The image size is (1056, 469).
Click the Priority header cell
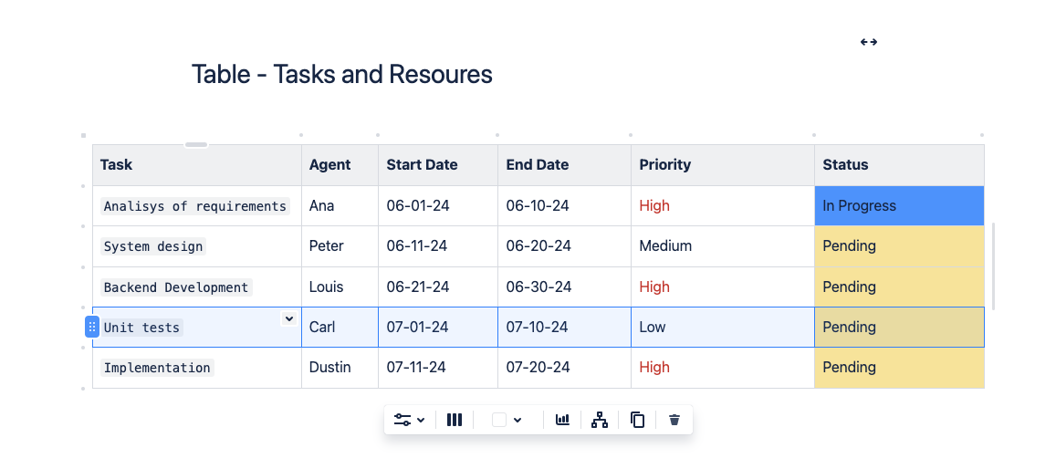pyautogui.click(x=721, y=165)
